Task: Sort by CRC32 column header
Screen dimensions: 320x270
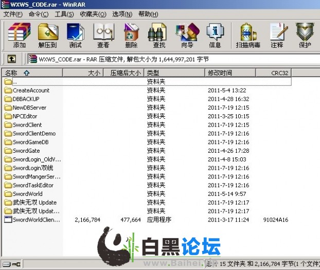Action: point(274,73)
